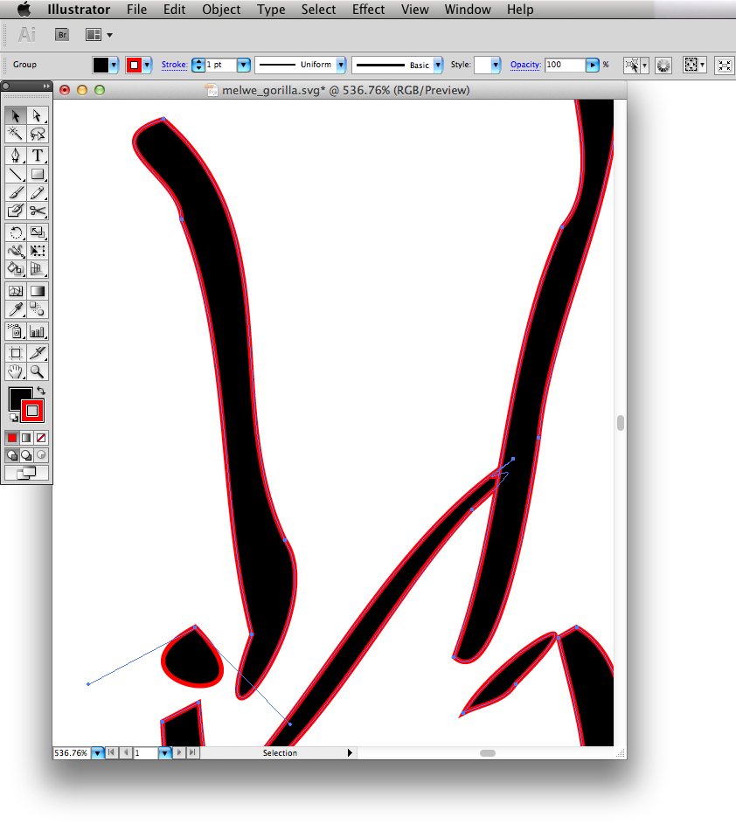Screen dimensions: 736x838
Task: Click the Stroke hyperlink in control panel
Action: 174,65
